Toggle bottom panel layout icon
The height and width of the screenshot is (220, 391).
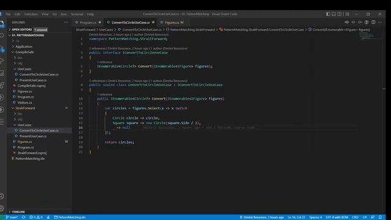(334, 14)
